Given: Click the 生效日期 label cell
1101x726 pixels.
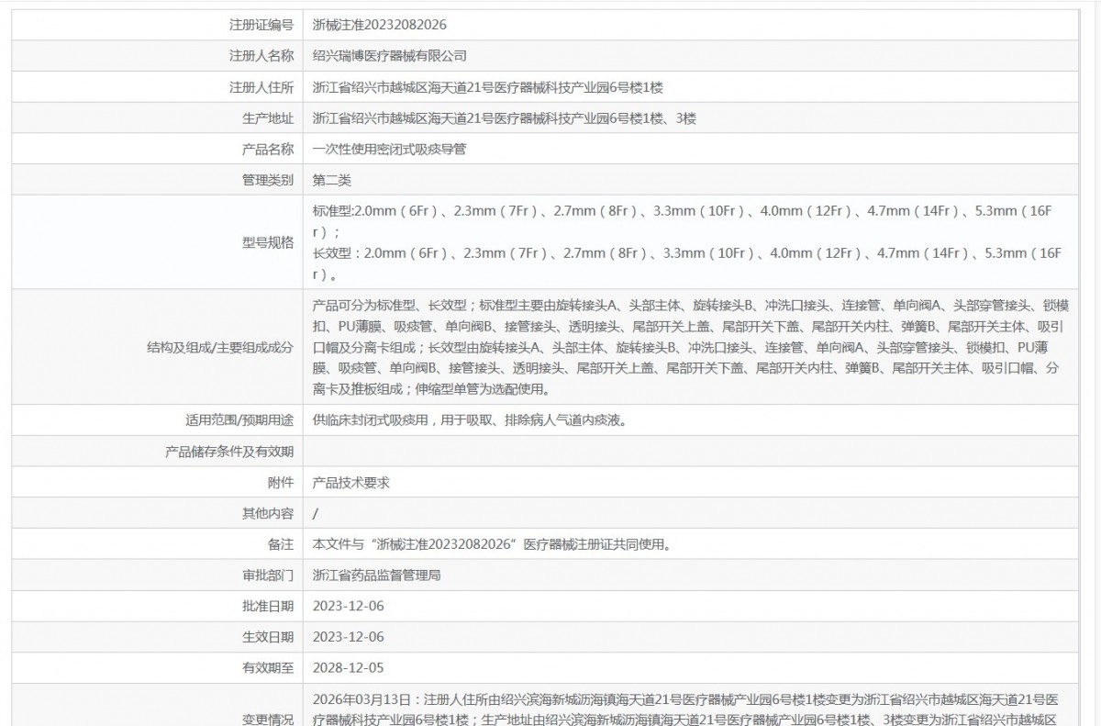Looking at the screenshot, I should point(268,637).
